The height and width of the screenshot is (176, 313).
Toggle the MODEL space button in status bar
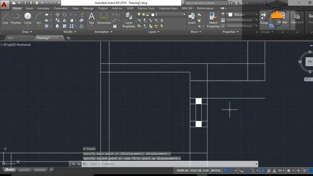[216, 171]
